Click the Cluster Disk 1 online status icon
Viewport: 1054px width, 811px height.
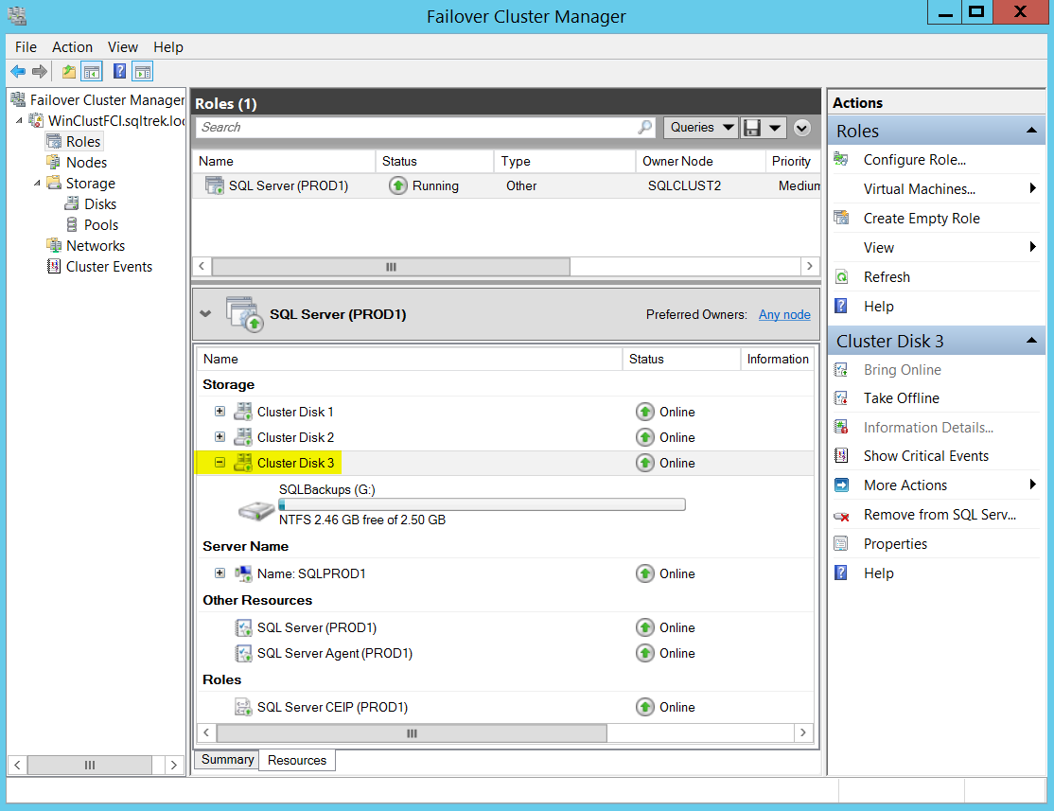tap(644, 412)
